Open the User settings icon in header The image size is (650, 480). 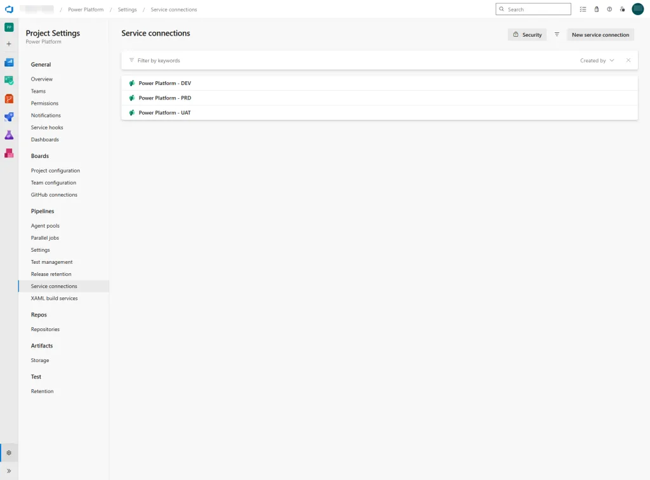click(x=622, y=9)
